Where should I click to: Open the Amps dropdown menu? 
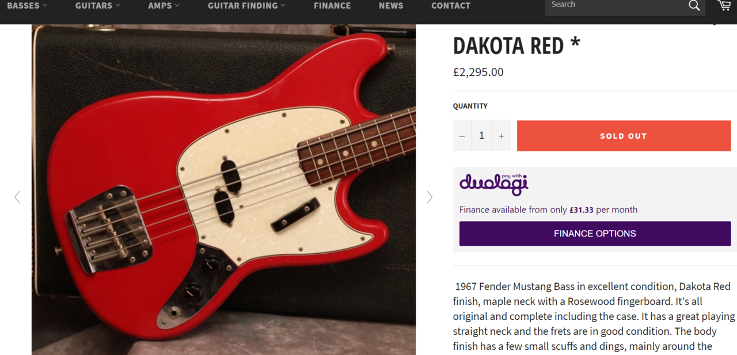click(x=164, y=6)
